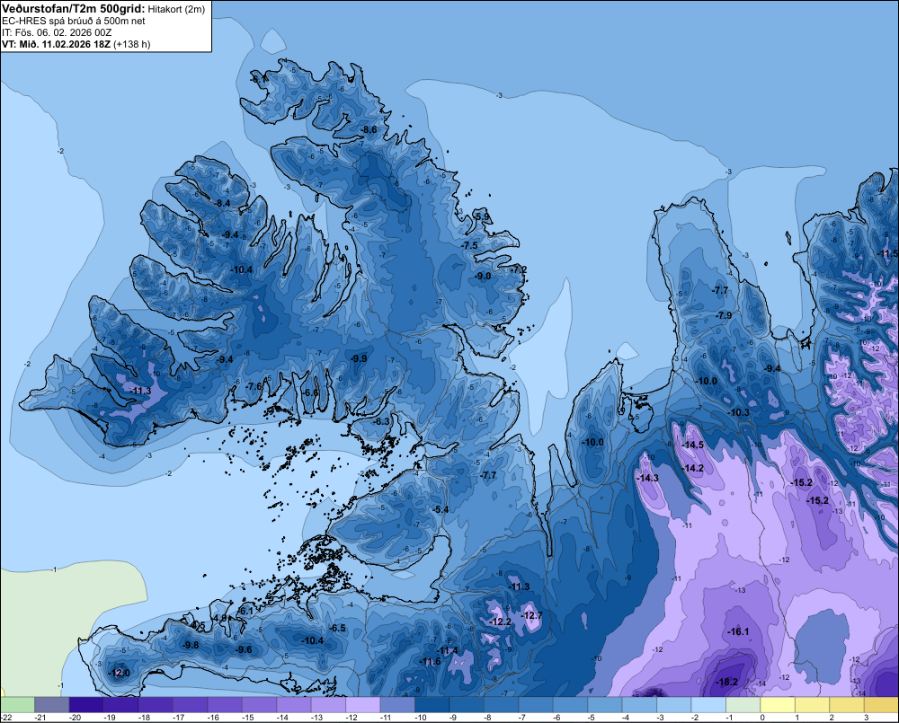Click the 'EC-HRES spá brúuð á 500m net' line
899x723 pixels.
[74, 22]
